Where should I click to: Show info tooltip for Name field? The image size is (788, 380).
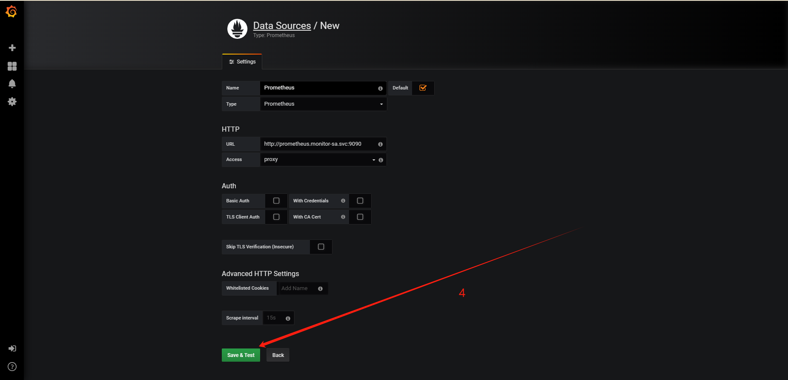(x=380, y=88)
